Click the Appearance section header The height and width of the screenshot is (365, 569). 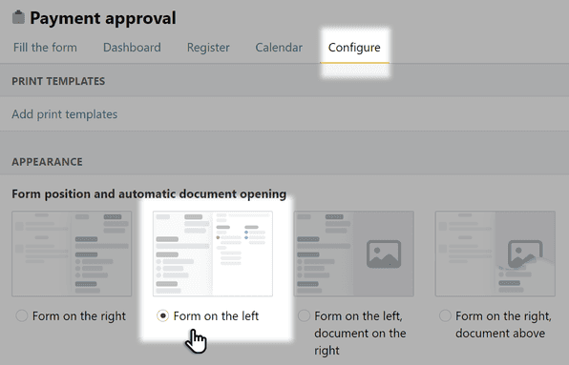pos(47,161)
